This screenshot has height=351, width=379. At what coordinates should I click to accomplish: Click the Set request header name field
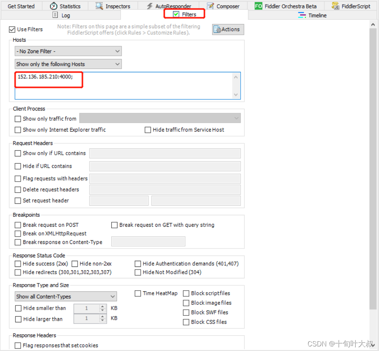pos(119,201)
